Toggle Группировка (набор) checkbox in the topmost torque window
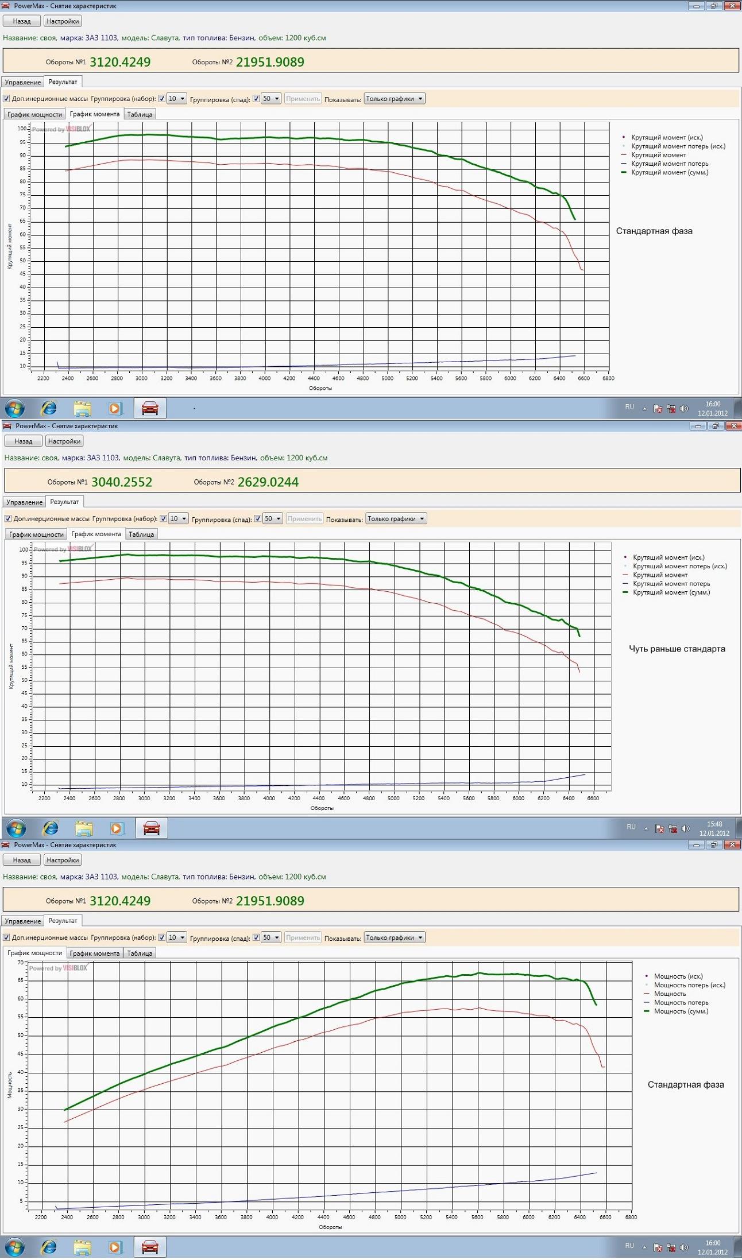The height and width of the screenshot is (1260, 742). click(162, 99)
